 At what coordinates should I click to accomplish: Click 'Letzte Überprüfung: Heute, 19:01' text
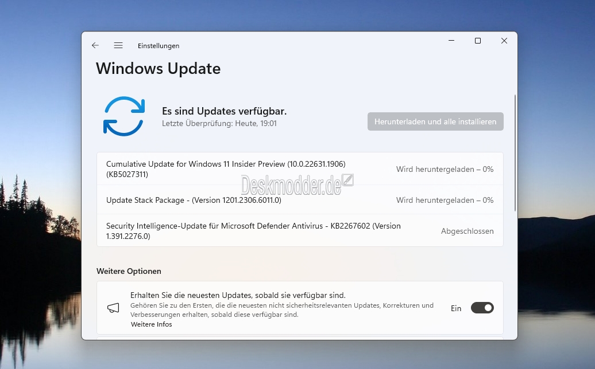219,123
